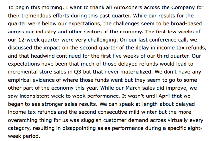Click the word "materialized"
The width and height of the screenshot is (209, 141).
(x=137, y=72)
